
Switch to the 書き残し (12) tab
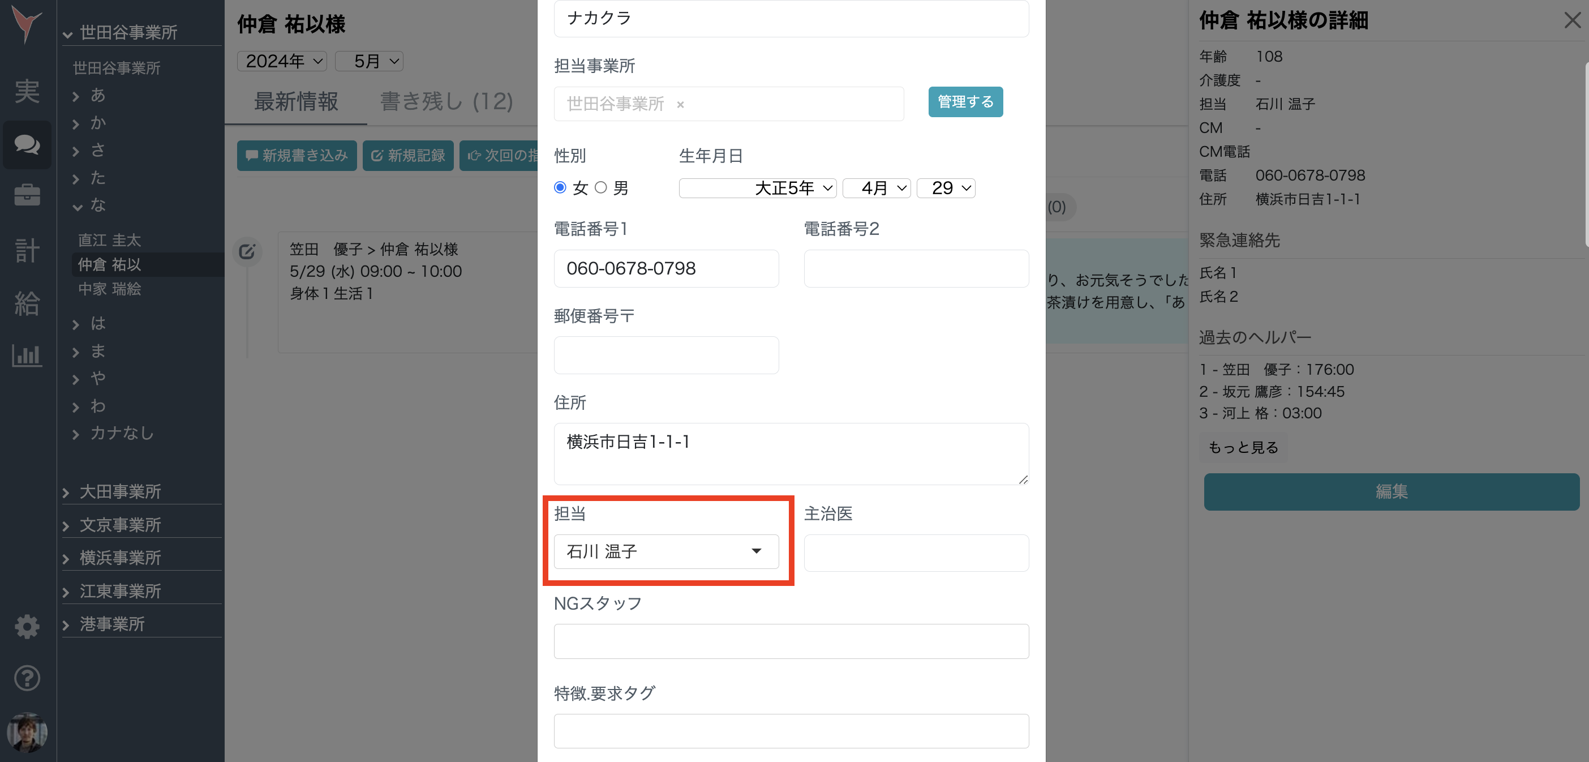(446, 101)
